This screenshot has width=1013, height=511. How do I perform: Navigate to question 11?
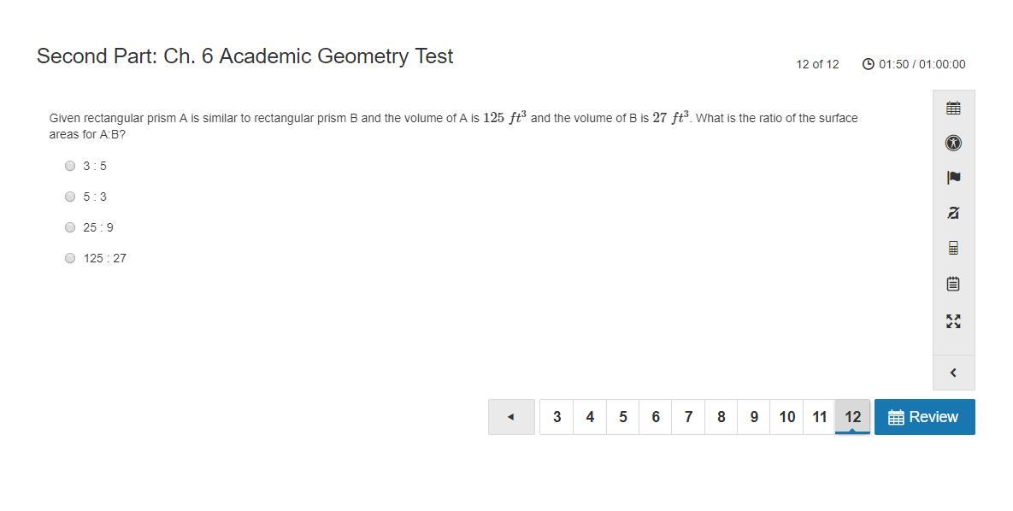[819, 417]
